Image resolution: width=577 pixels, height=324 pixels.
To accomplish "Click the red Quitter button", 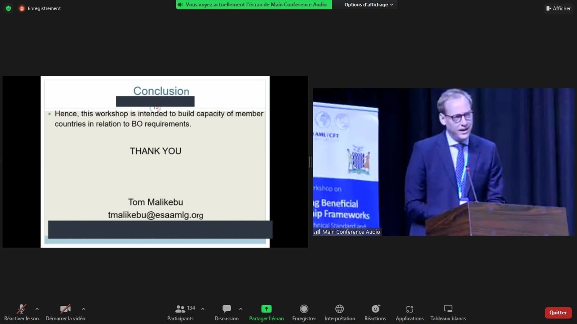I will pos(558,312).
